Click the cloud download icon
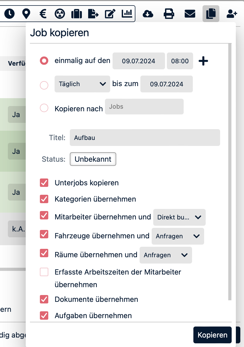This screenshot has height=347, width=244. (x=148, y=14)
